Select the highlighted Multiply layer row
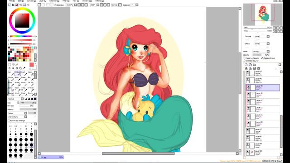 click(x=263, y=87)
